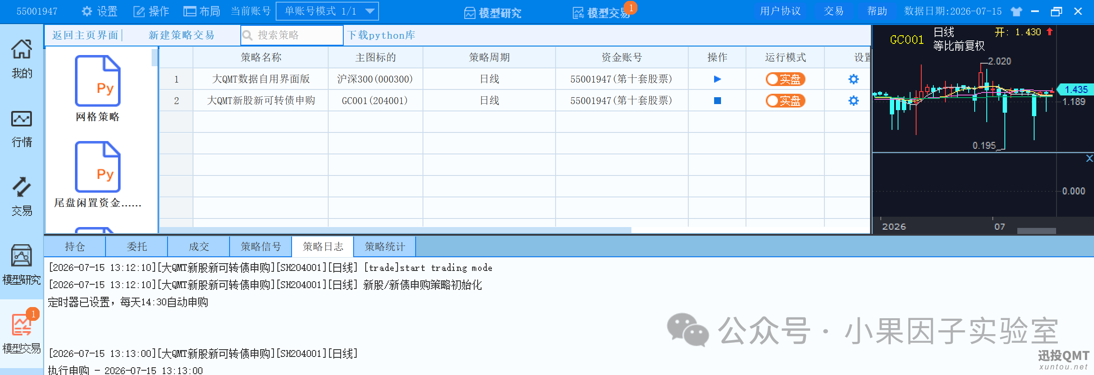
Task: Switch to 成交 tab
Action: [199, 246]
